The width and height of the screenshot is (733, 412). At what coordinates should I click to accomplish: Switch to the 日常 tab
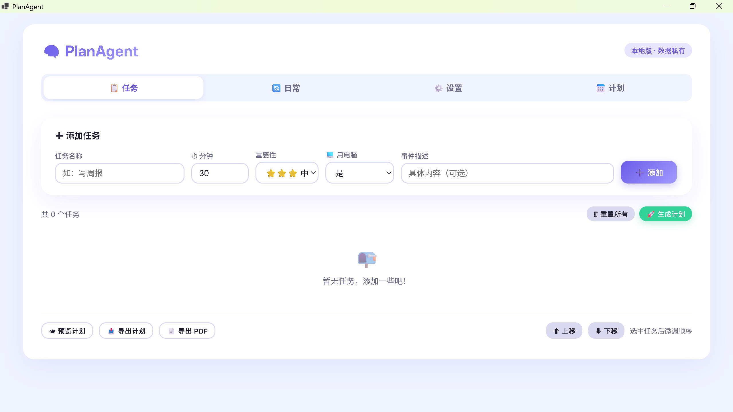(286, 88)
